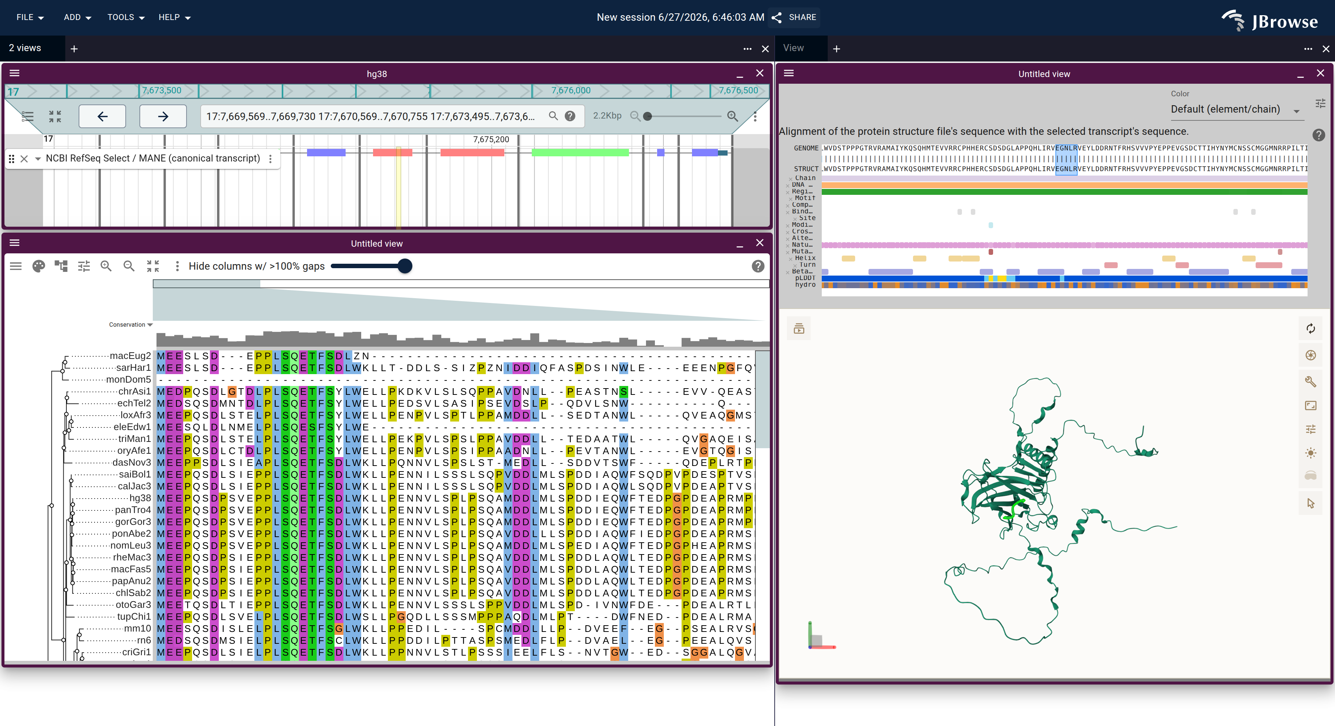Viewport: 1335px width, 726px height.
Task: Open MSA tree settings icon
Action: (61, 266)
